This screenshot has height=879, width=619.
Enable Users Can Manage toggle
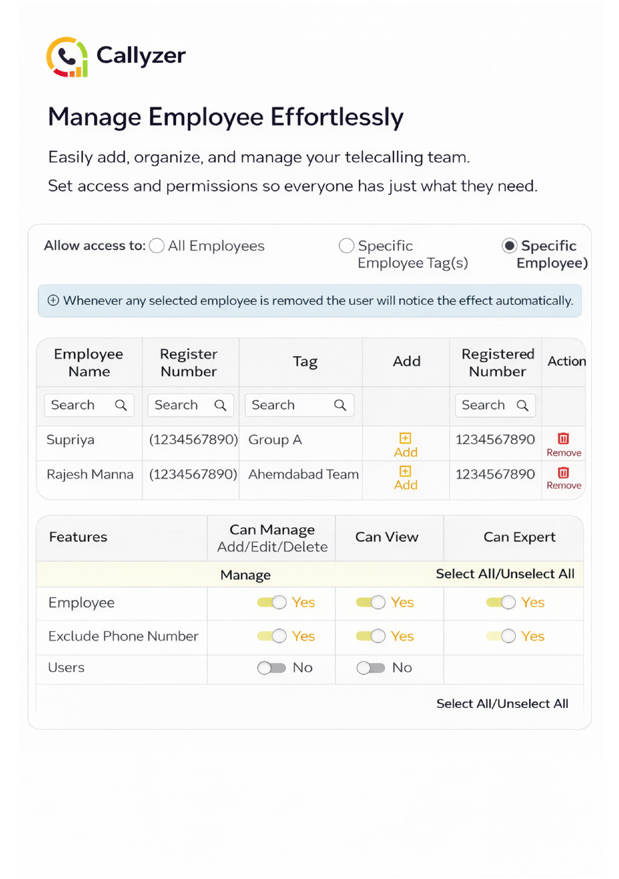click(272, 667)
